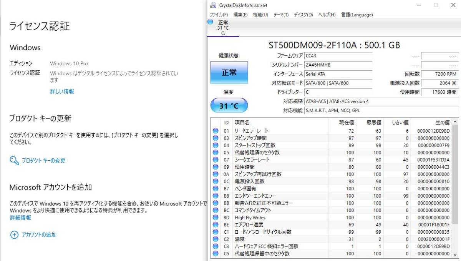Open 詳細情報 link about Microsoft account

tap(20, 218)
